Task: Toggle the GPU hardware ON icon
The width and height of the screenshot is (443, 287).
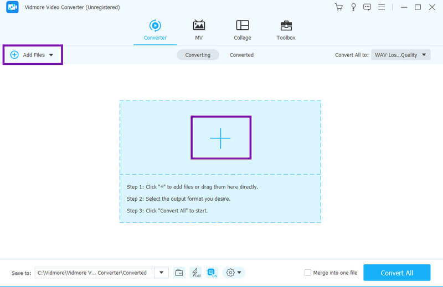Action: 212,273
